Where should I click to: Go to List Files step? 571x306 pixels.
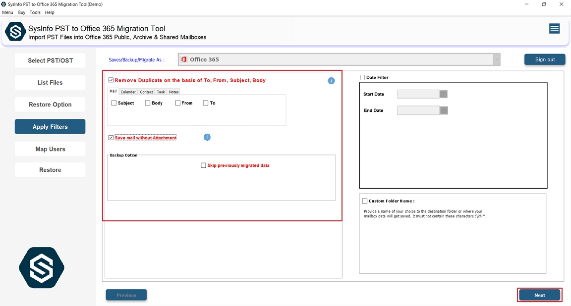[50, 83]
